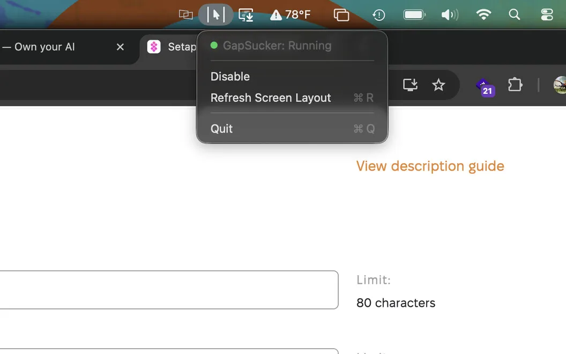Click the 'Limit:' label above 80 characters

[x=374, y=280]
